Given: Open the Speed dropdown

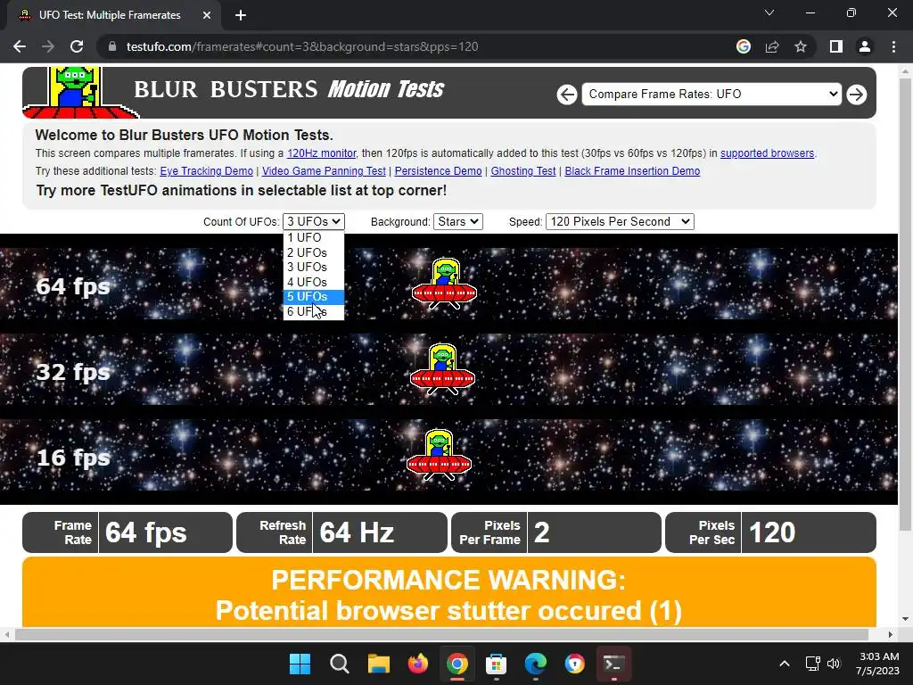Looking at the screenshot, I should pos(620,221).
